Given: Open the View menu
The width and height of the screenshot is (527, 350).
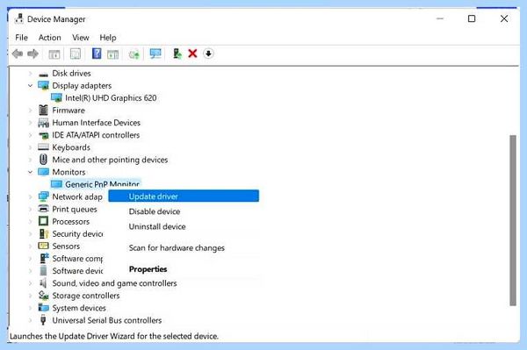Looking at the screenshot, I should 81,38.
